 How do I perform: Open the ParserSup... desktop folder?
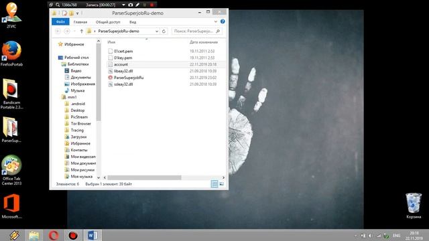click(11, 130)
